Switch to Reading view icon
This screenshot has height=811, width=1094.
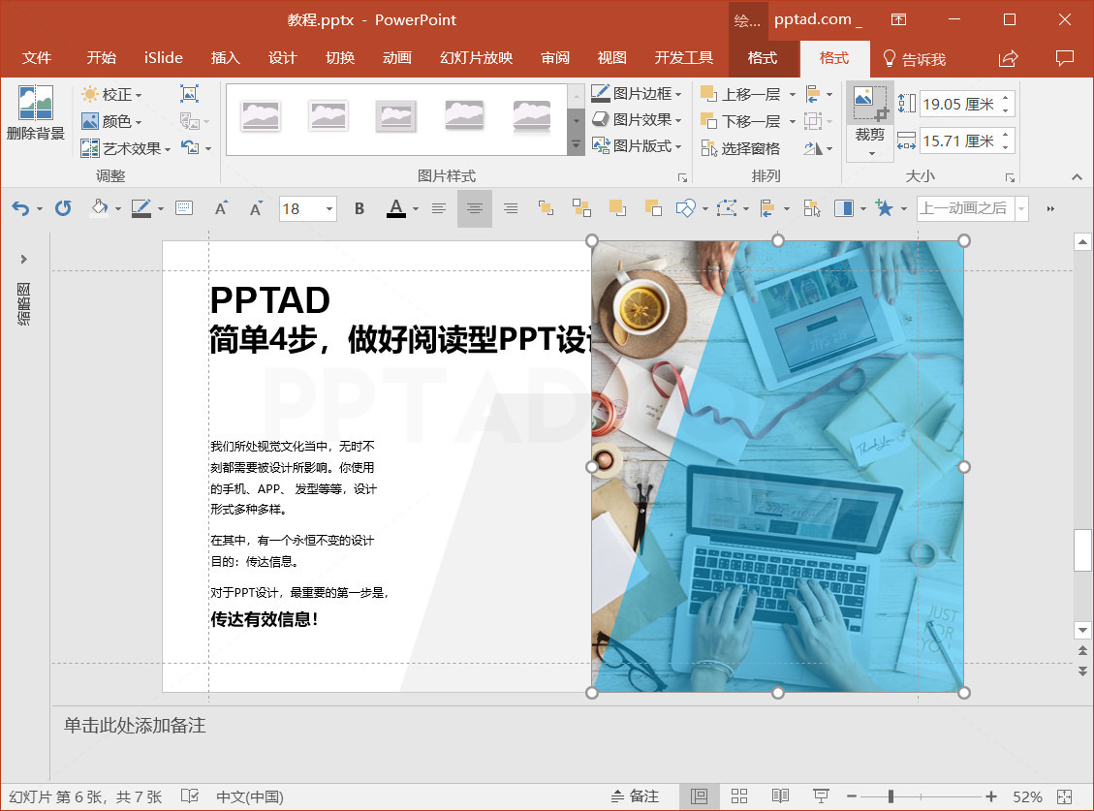coord(780,796)
